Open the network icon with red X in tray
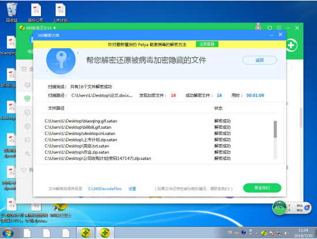Screen dimensions: 317x239 (x=271, y=233)
